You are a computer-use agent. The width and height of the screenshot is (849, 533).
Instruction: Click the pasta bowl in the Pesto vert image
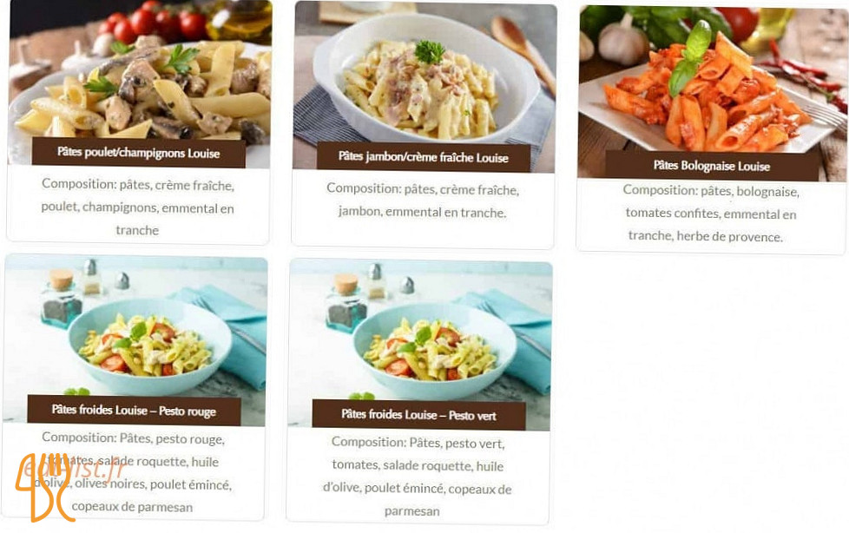(x=435, y=351)
